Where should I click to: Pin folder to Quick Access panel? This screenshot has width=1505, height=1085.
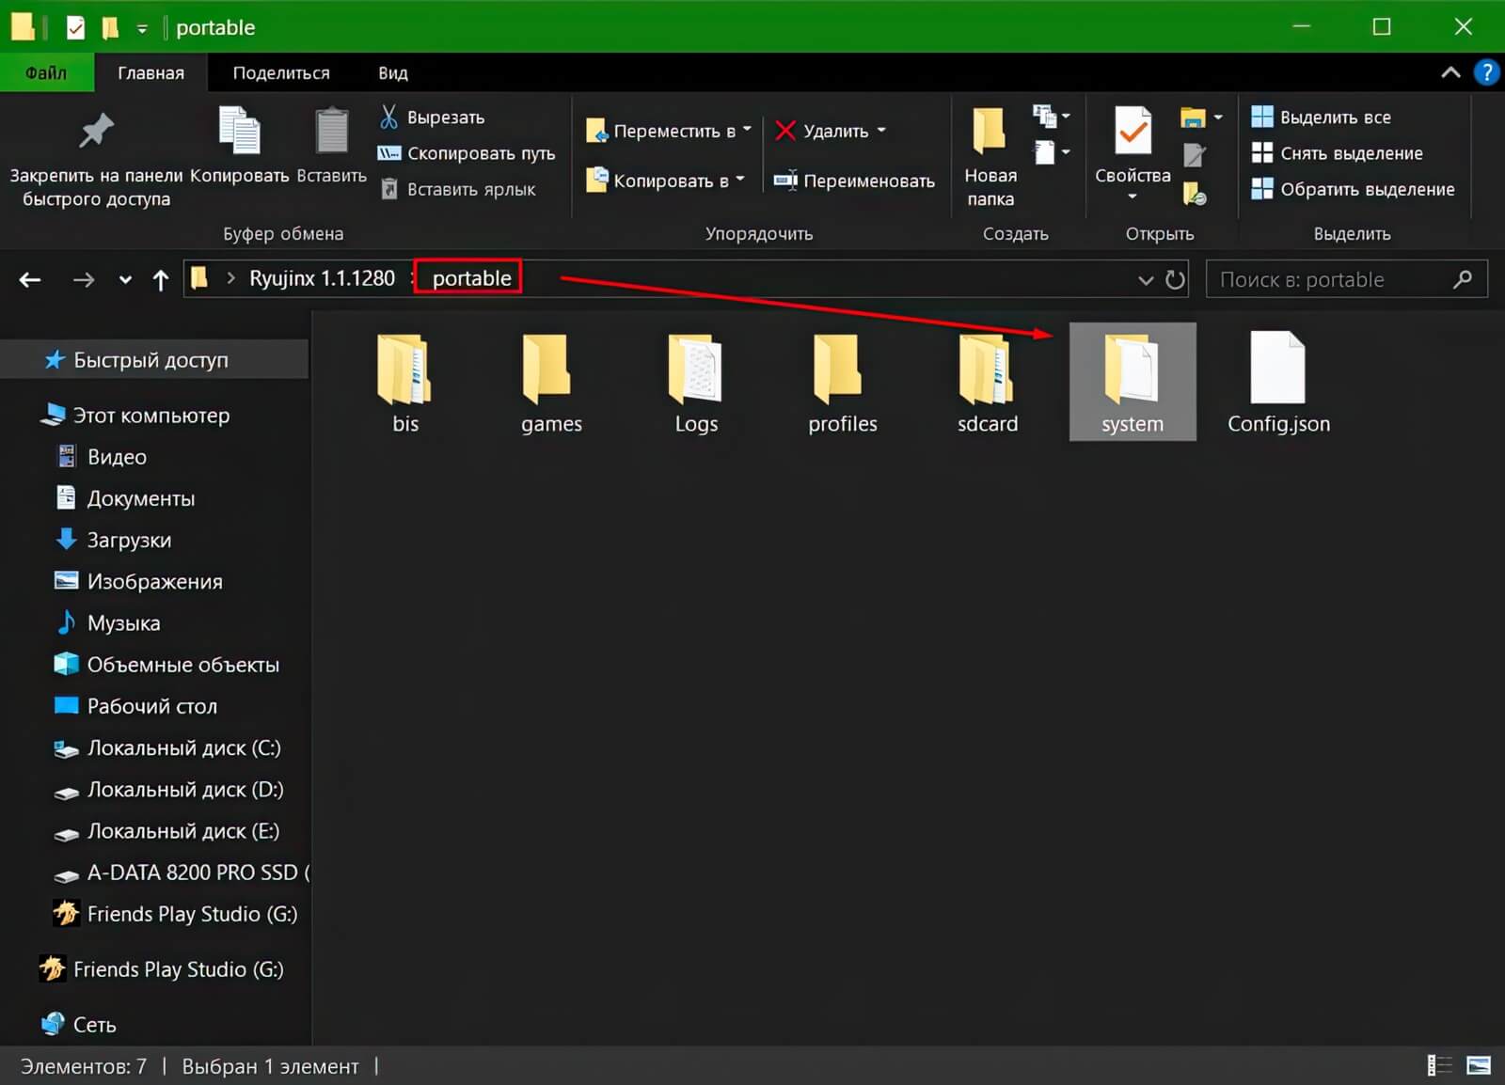(96, 132)
